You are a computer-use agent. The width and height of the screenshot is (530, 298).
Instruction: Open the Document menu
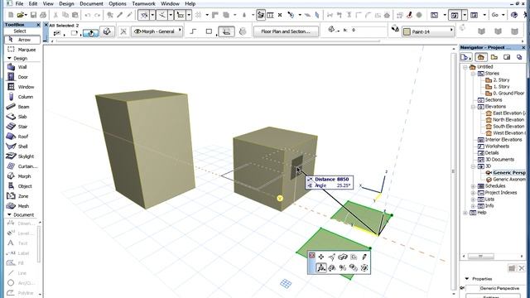click(91, 3)
